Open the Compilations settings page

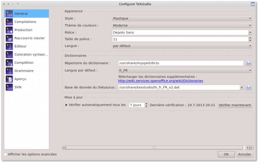(26, 22)
